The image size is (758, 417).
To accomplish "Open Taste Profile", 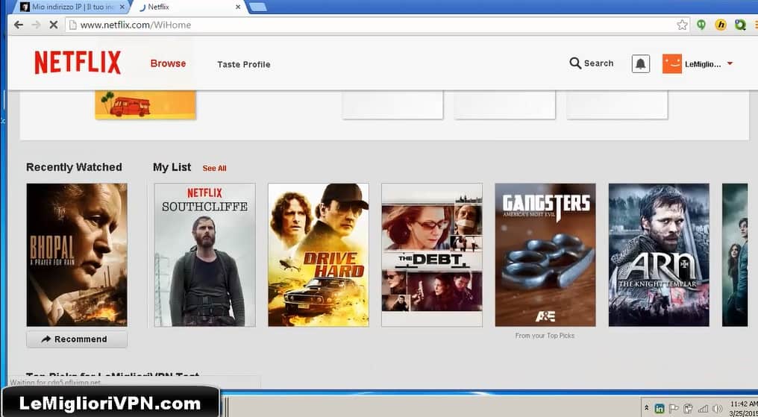I will pos(244,64).
